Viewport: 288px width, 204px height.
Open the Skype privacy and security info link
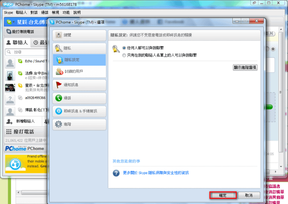[x=156, y=173]
